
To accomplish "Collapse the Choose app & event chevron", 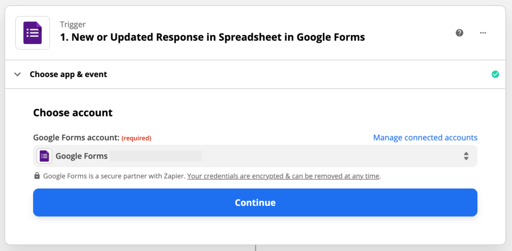I will point(18,74).
